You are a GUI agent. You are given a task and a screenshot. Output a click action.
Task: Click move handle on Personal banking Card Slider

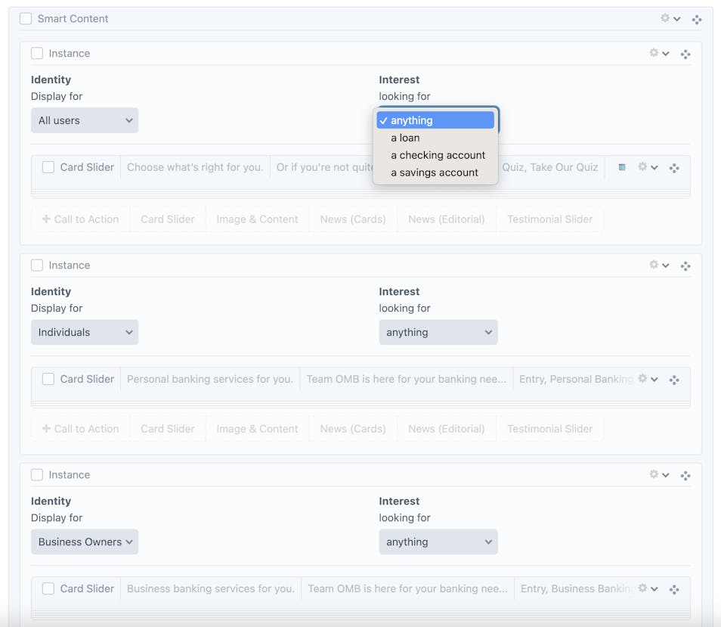click(x=674, y=380)
